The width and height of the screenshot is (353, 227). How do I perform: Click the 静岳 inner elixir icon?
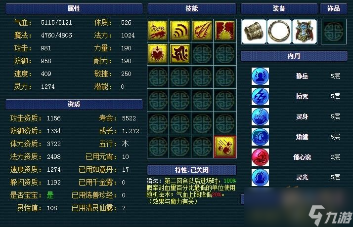pos(260,76)
